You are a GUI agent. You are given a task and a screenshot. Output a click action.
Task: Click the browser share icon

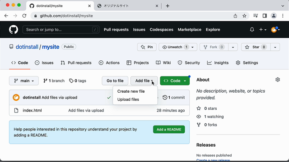[x=235, y=16]
